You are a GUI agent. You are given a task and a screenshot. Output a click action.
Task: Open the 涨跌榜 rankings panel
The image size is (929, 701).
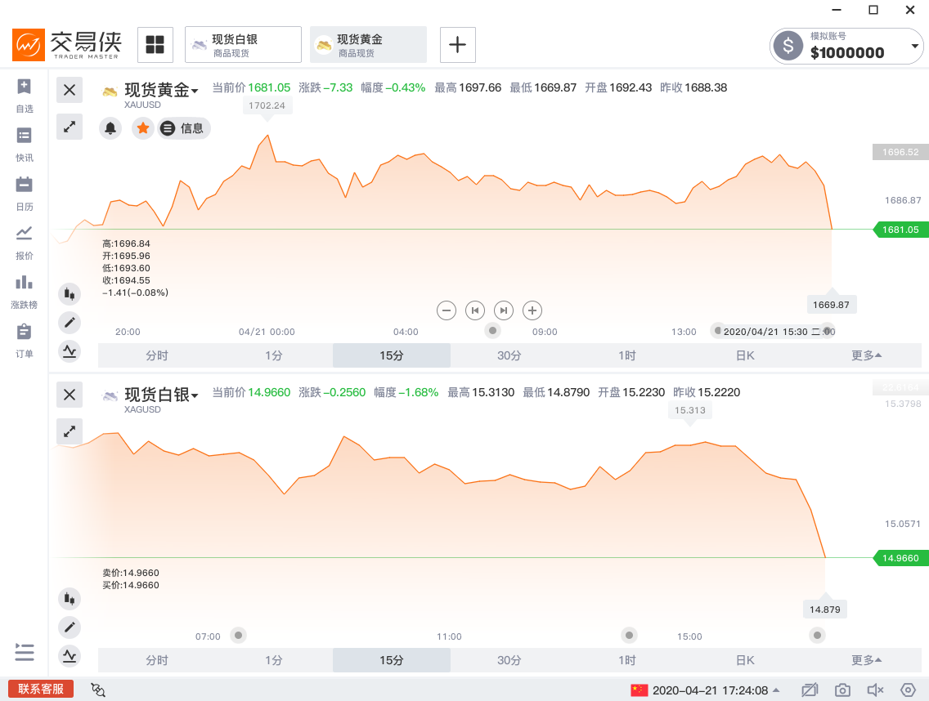[25, 291]
